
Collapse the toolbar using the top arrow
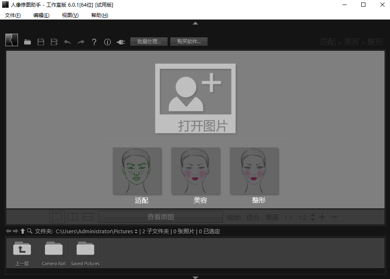point(195,23)
